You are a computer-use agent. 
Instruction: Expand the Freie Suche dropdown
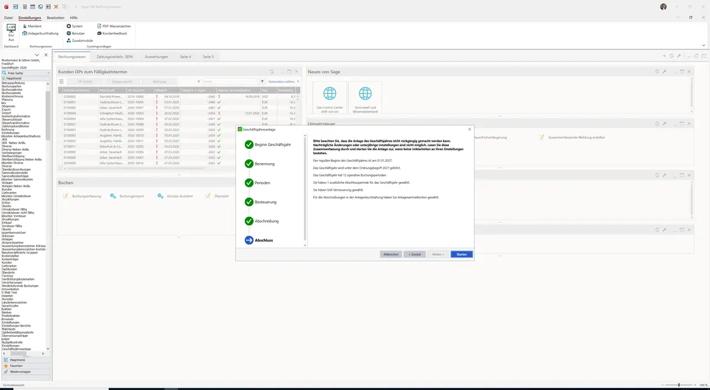pyautogui.click(x=47, y=73)
